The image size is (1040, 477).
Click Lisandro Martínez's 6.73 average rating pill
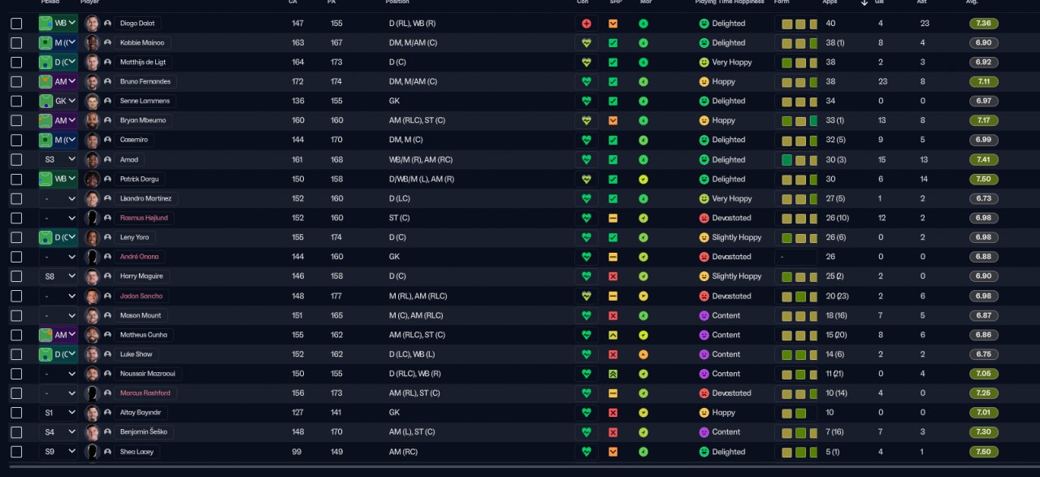tap(983, 199)
